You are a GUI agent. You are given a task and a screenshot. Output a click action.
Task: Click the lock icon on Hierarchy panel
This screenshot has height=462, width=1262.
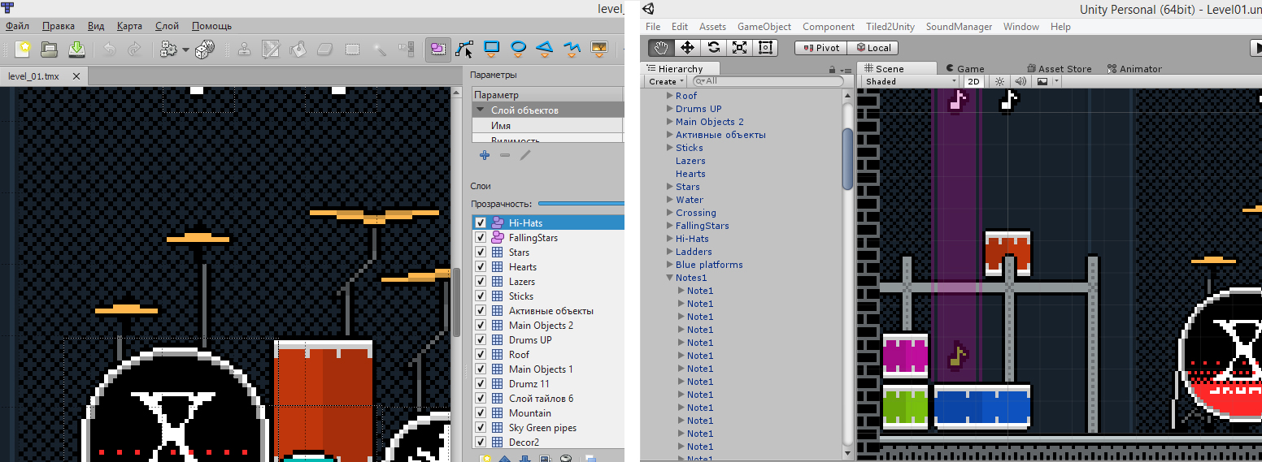(x=833, y=70)
